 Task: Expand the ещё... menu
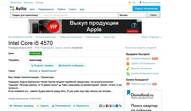[83, 9]
